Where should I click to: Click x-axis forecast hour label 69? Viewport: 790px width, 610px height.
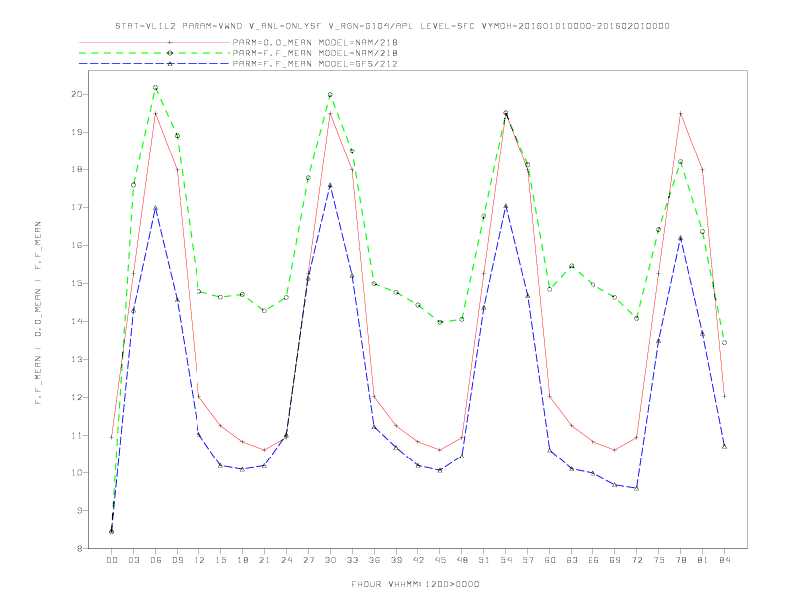pos(615,560)
